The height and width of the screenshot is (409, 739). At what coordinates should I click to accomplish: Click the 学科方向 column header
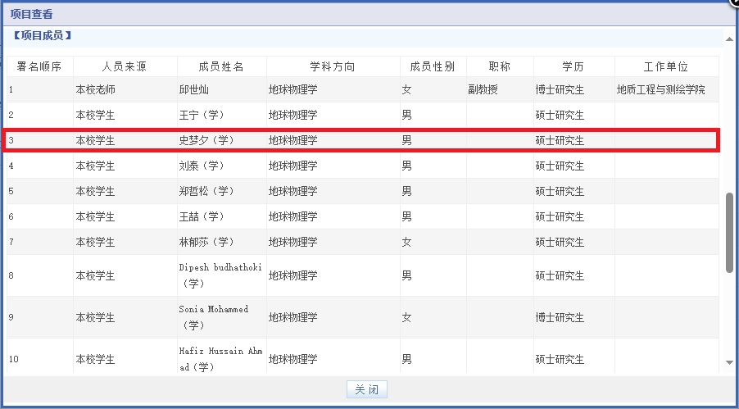332,67
